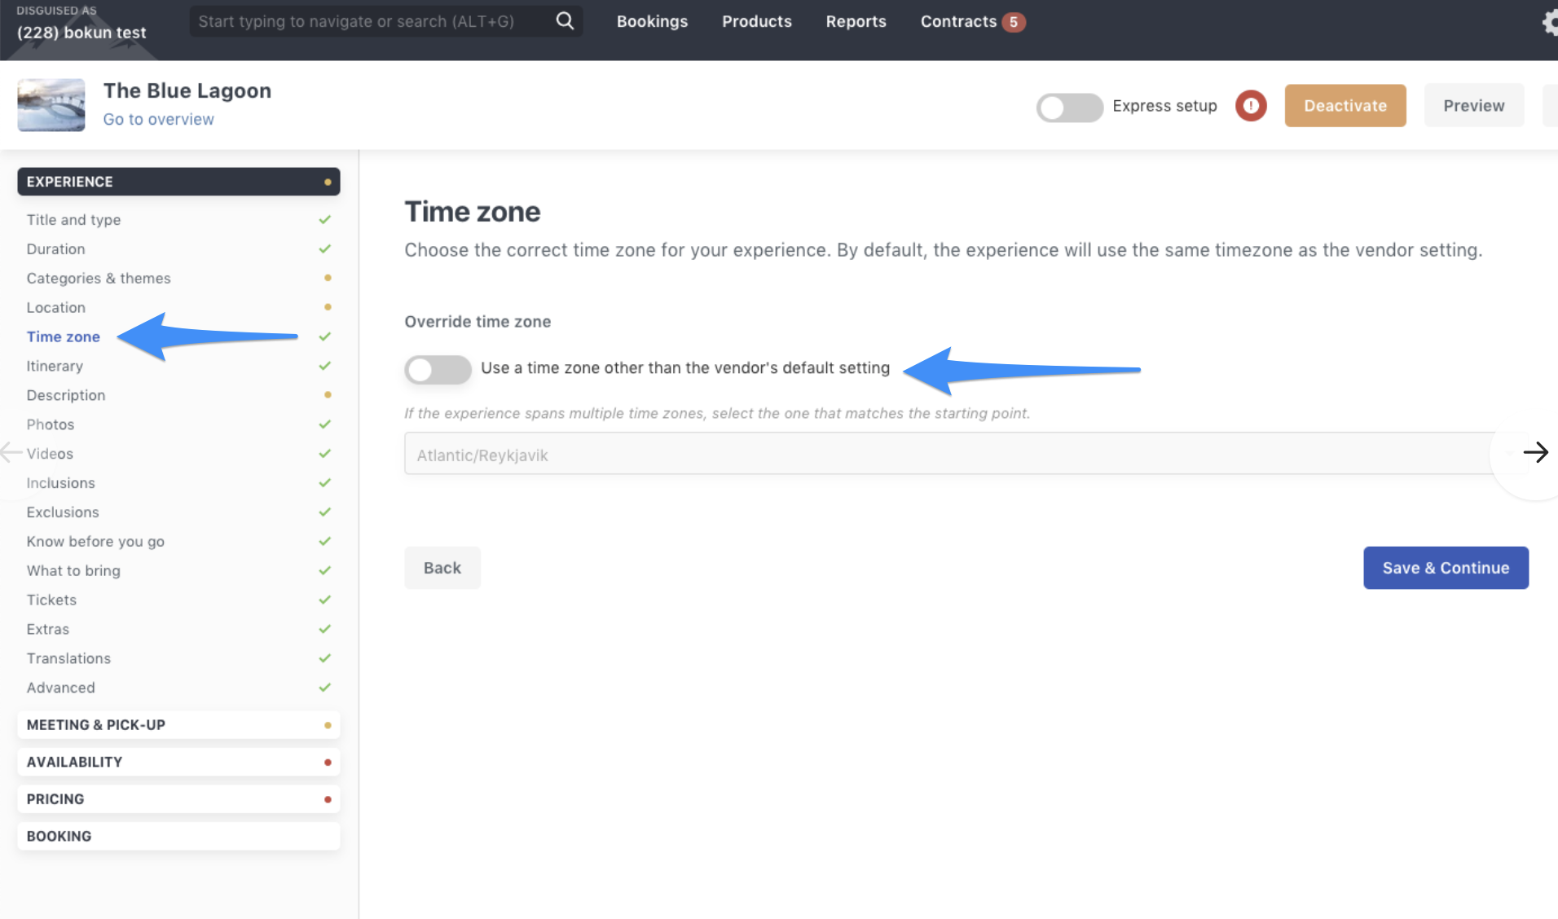This screenshot has height=919, width=1558.
Task: Click The Blue Lagoon title
Action: pos(187,90)
